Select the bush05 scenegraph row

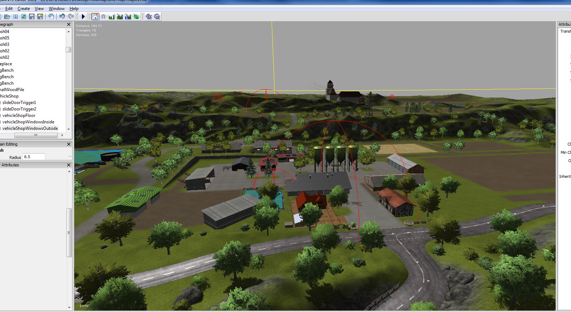point(5,38)
